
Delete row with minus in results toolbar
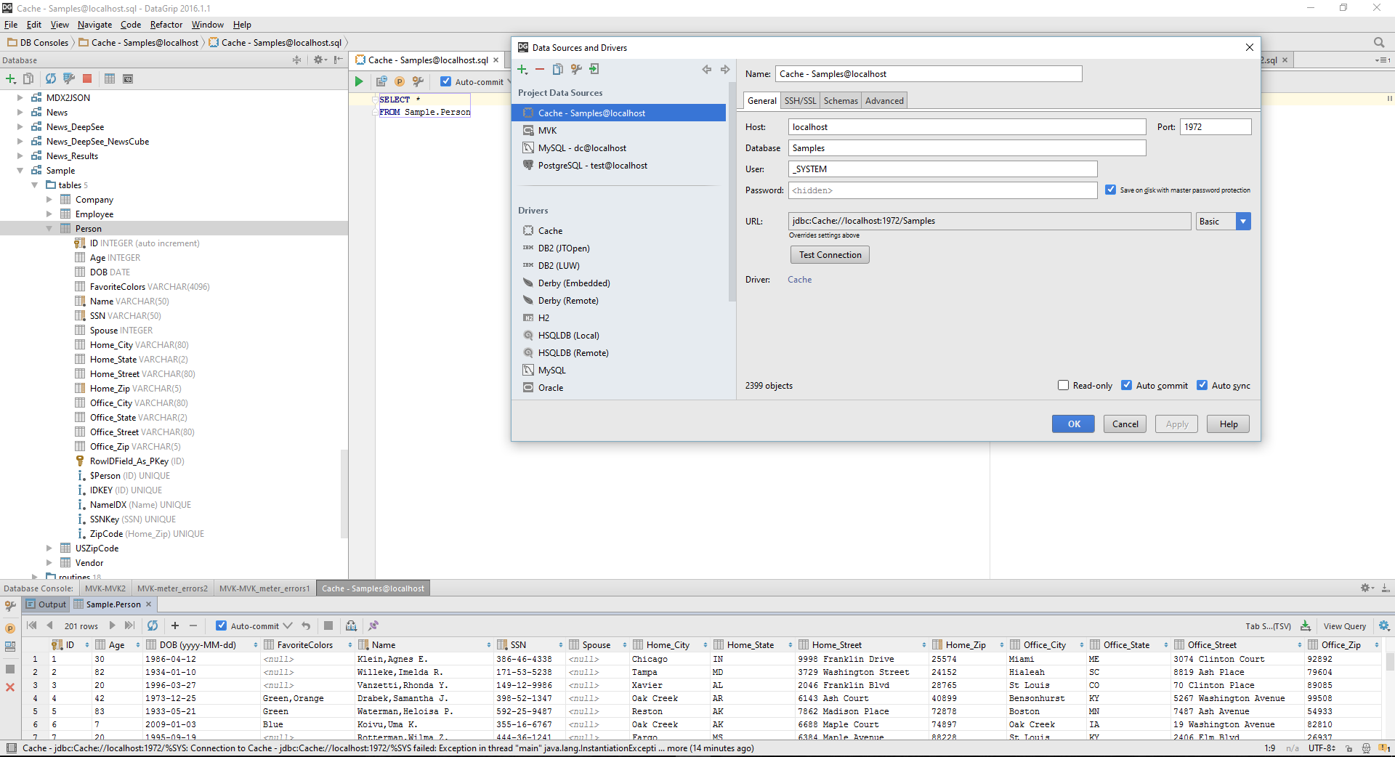[x=193, y=626]
